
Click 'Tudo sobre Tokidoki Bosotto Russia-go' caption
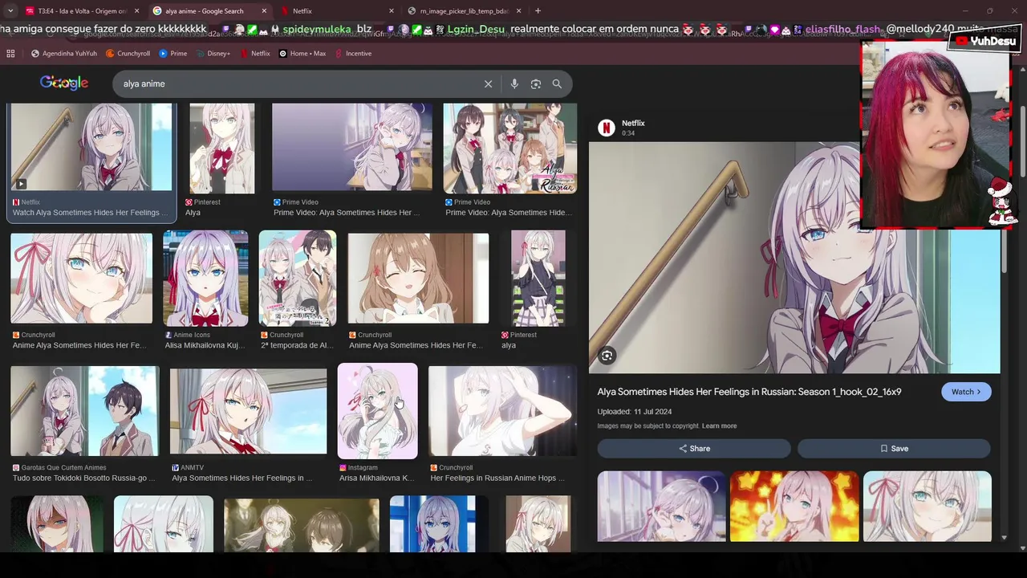[84, 478]
